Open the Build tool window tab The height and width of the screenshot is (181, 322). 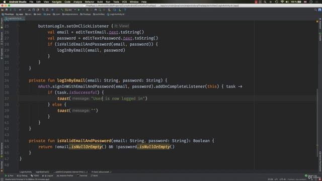(95, 176)
